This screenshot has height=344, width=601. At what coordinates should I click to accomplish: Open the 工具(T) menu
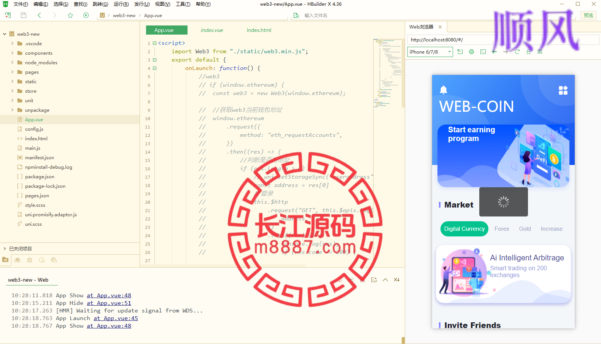(183, 4)
